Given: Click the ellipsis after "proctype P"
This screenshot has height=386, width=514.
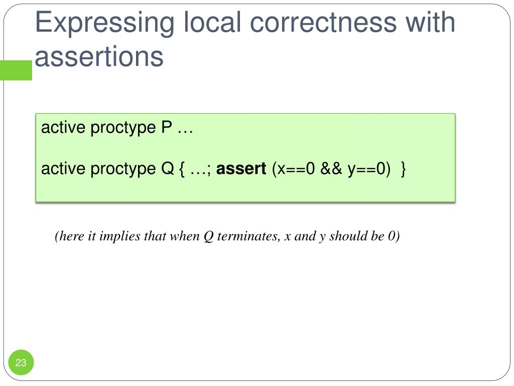Looking at the screenshot, I should tap(185, 128).
